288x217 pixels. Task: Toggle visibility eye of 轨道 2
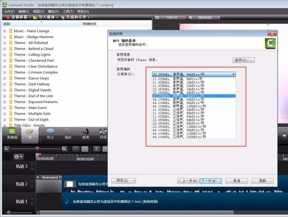32,181
